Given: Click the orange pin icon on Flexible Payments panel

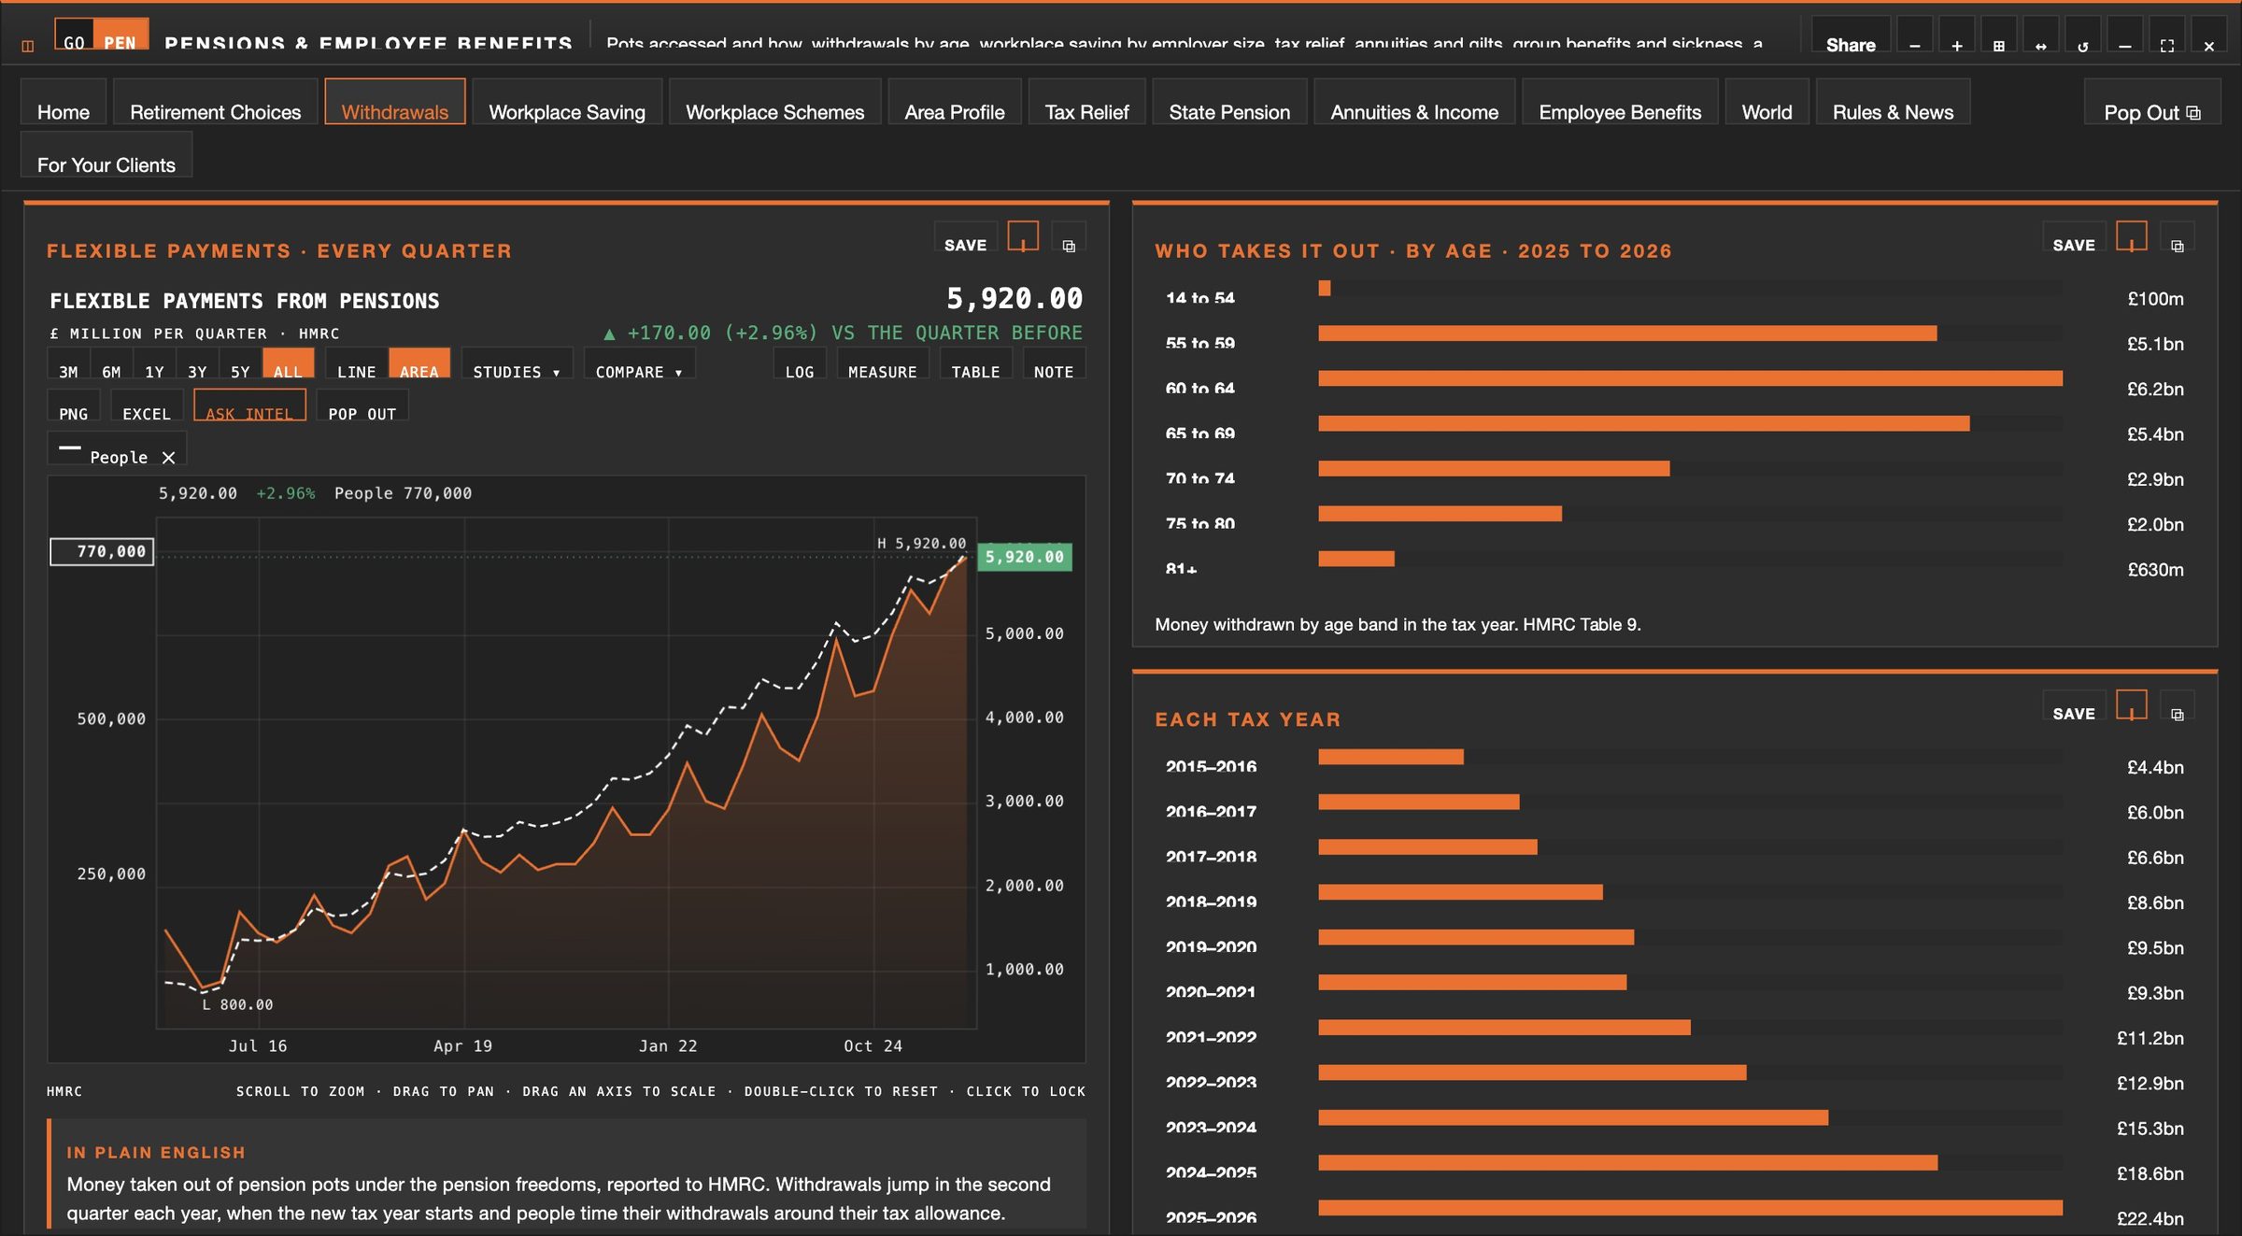Looking at the screenshot, I should [x=1023, y=237].
